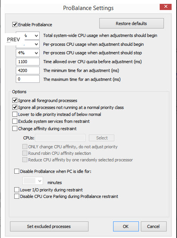Click the Cancel button
Screen dimensions: 177x238
coord(154,226)
